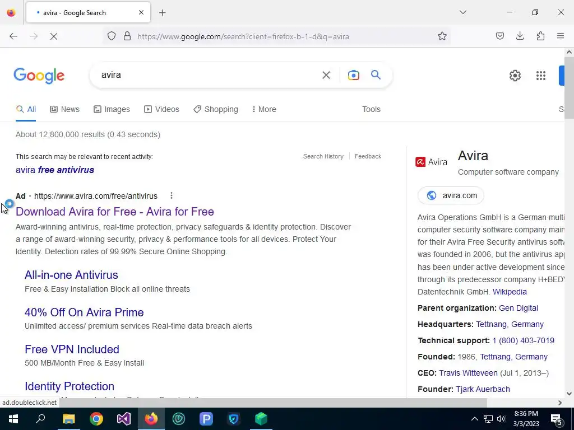Open the Google apps grid
The image size is (574, 430).
541,76
